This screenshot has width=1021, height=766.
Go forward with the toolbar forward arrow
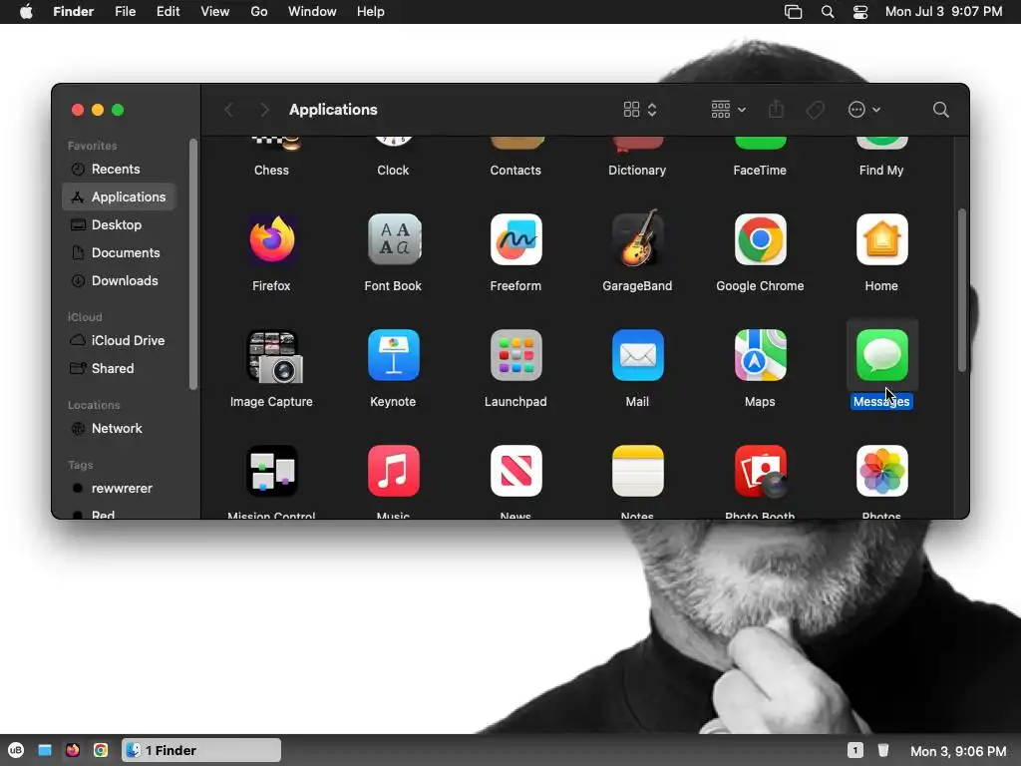coord(263,110)
